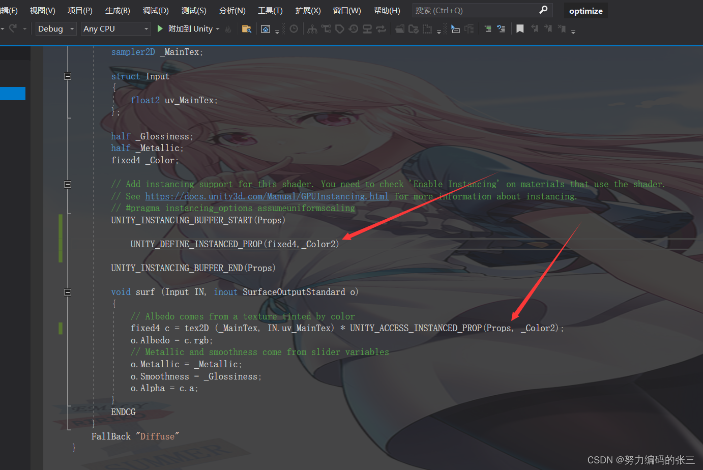Open the 工具 menu
The image size is (703, 470).
point(270,10)
